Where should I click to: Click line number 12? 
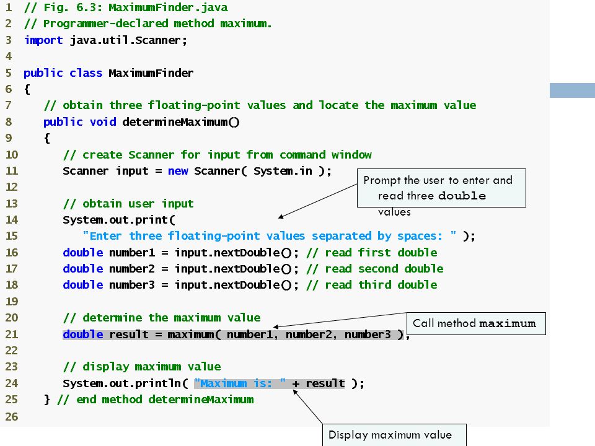point(12,187)
